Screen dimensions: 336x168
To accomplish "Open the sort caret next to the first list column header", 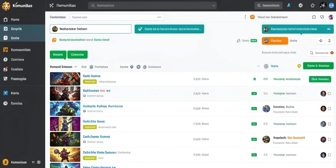I will click(x=75, y=67).
